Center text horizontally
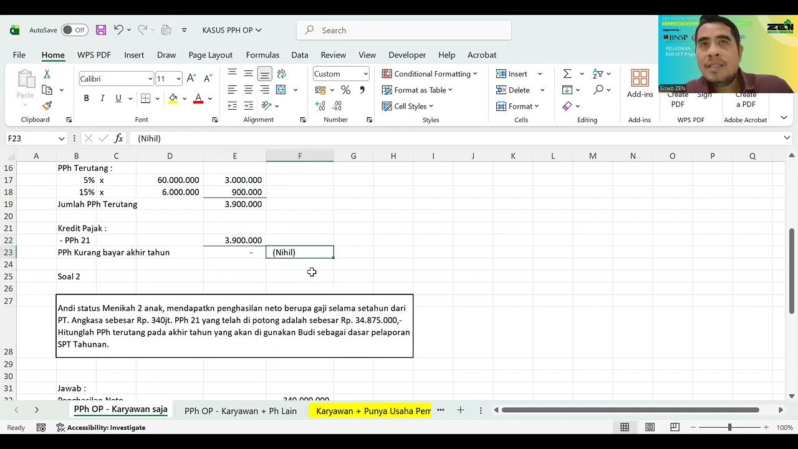The height and width of the screenshot is (449, 798). 248,90
